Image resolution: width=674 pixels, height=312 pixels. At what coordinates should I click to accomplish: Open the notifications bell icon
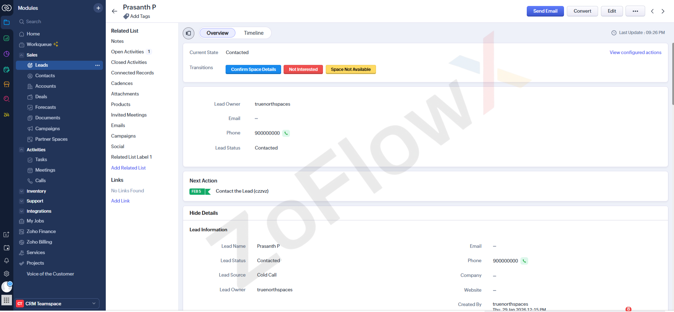point(6,261)
